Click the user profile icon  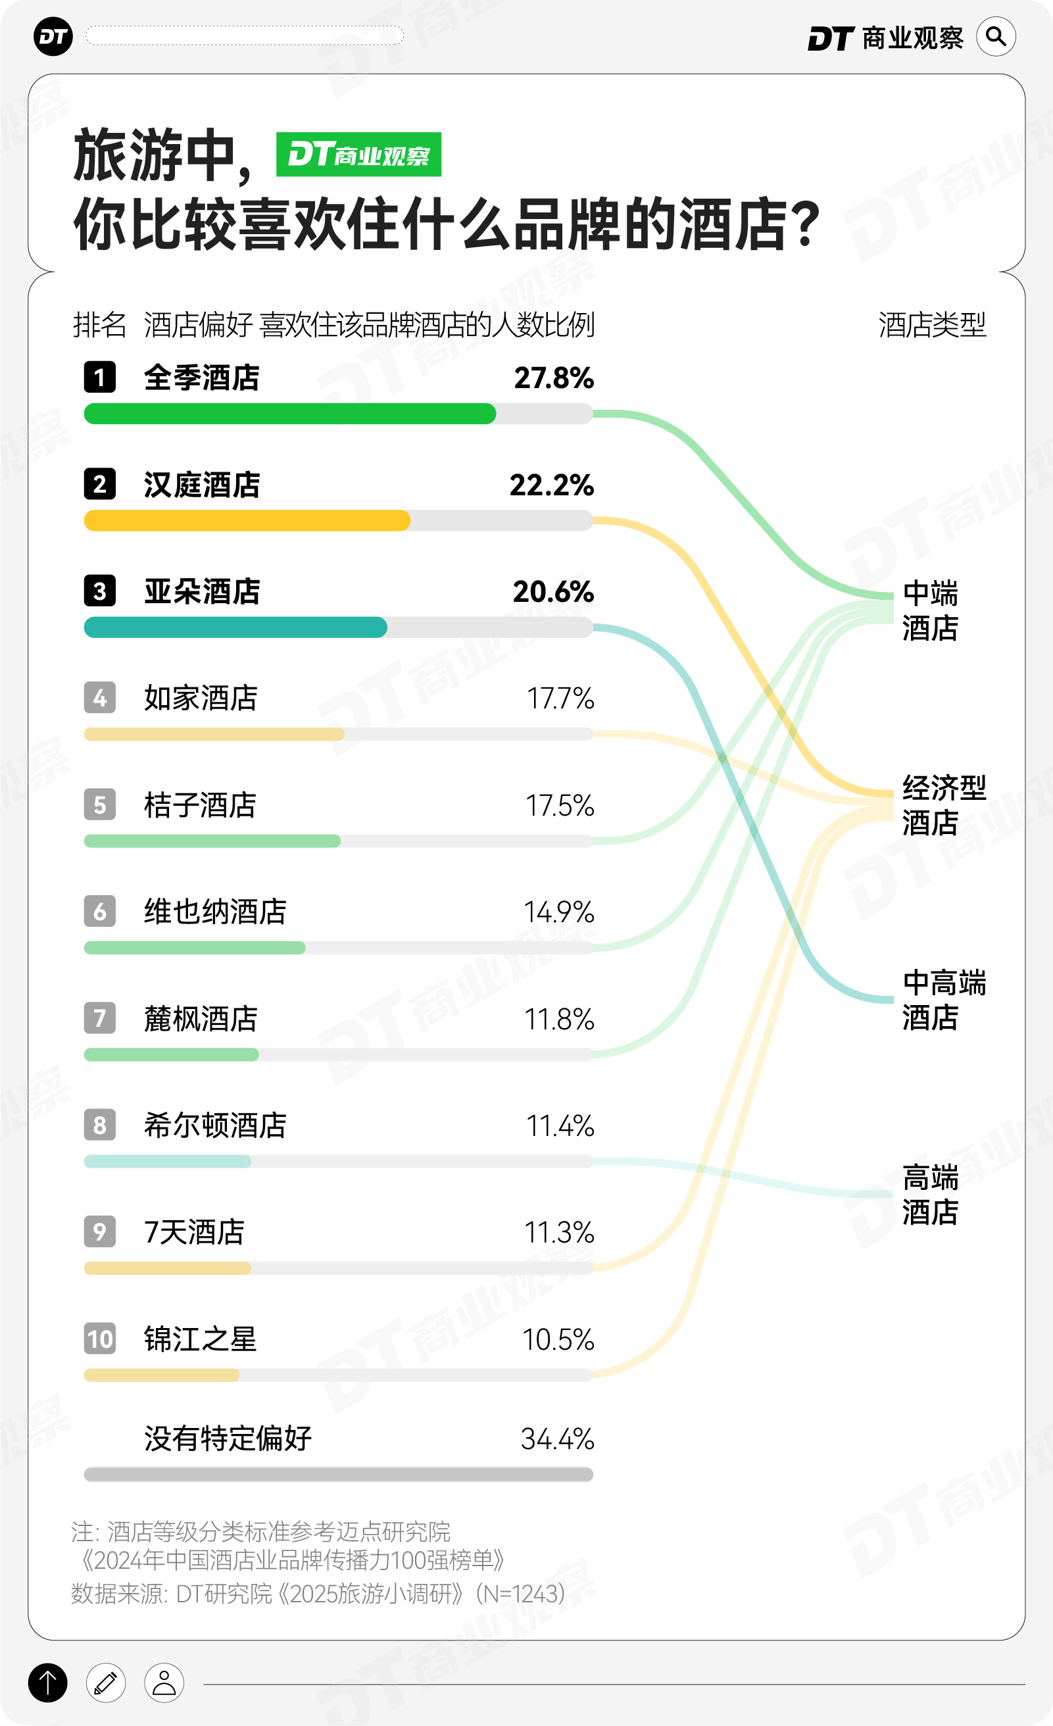(x=164, y=1683)
